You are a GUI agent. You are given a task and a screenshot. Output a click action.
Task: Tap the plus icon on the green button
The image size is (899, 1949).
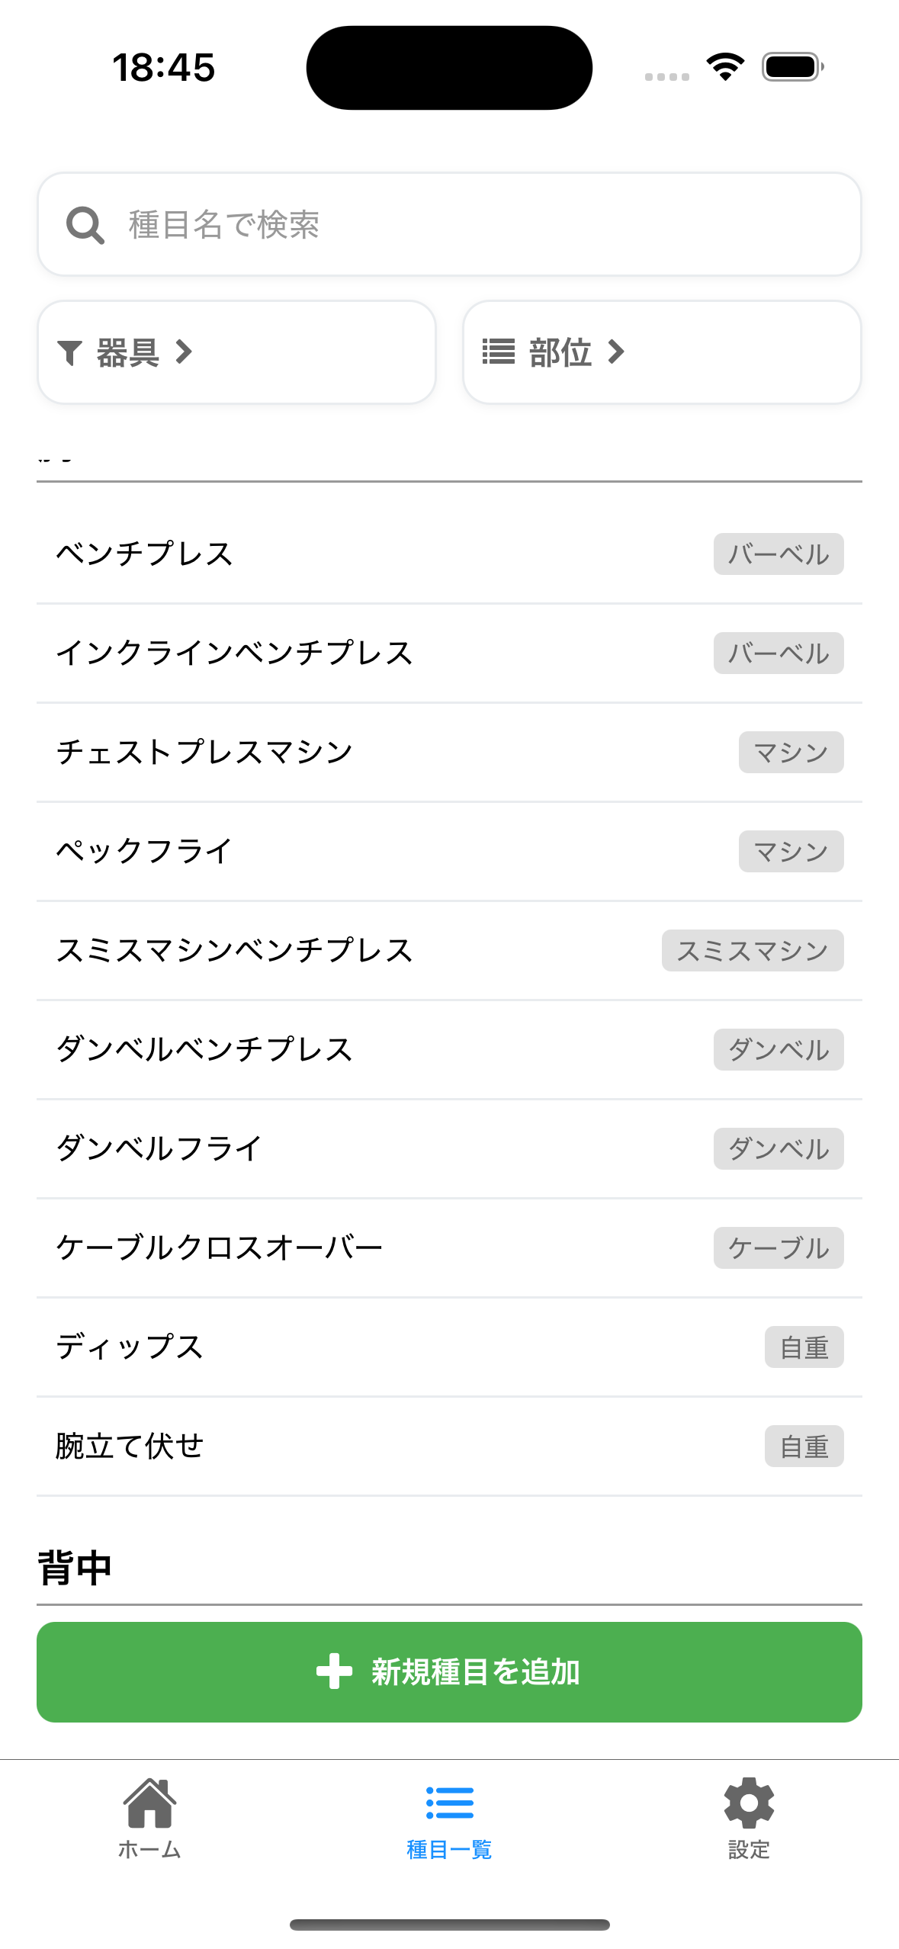(x=334, y=1671)
